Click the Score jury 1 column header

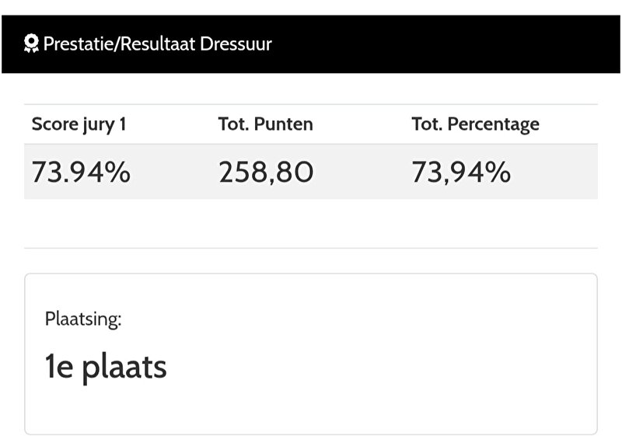pos(79,124)
